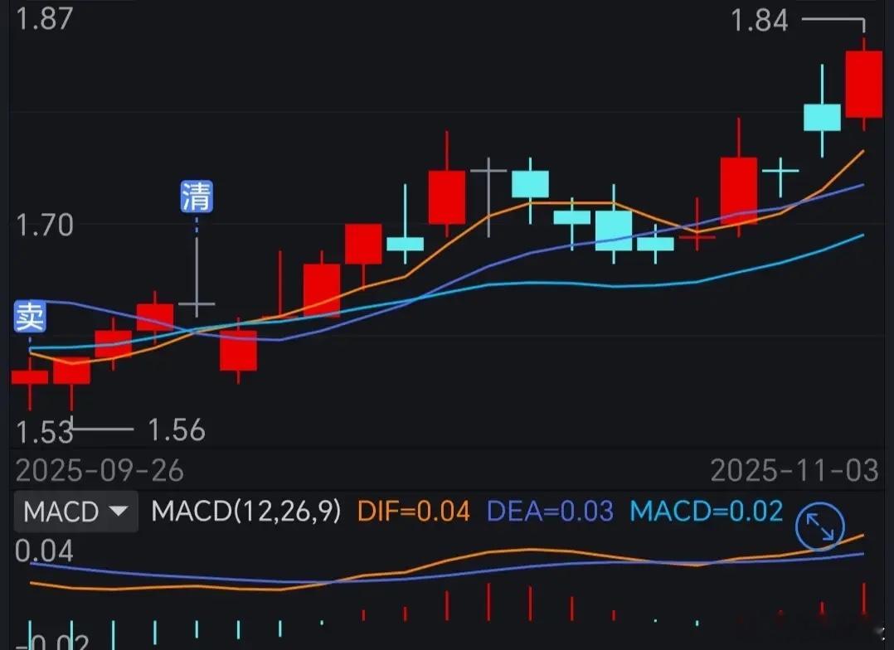This screenshot has height=650, width=894.
Task: Click the 1.53 axis price label
Action: pos(45,432)
